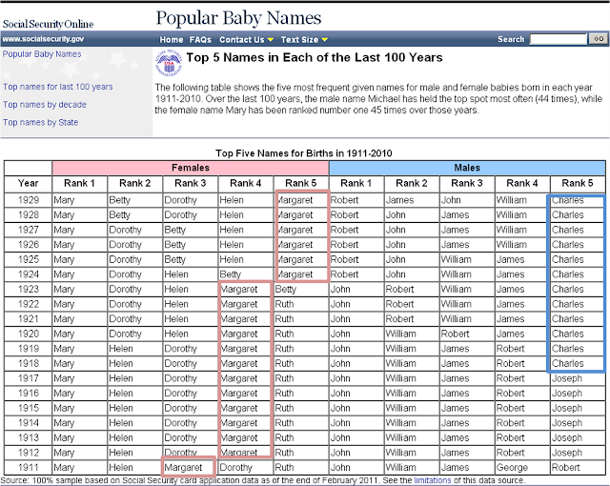Image resolution: width=610 pixels, height=486 pixels.
Task: Click the George cell in 1911 row
Action: [521, 467]
